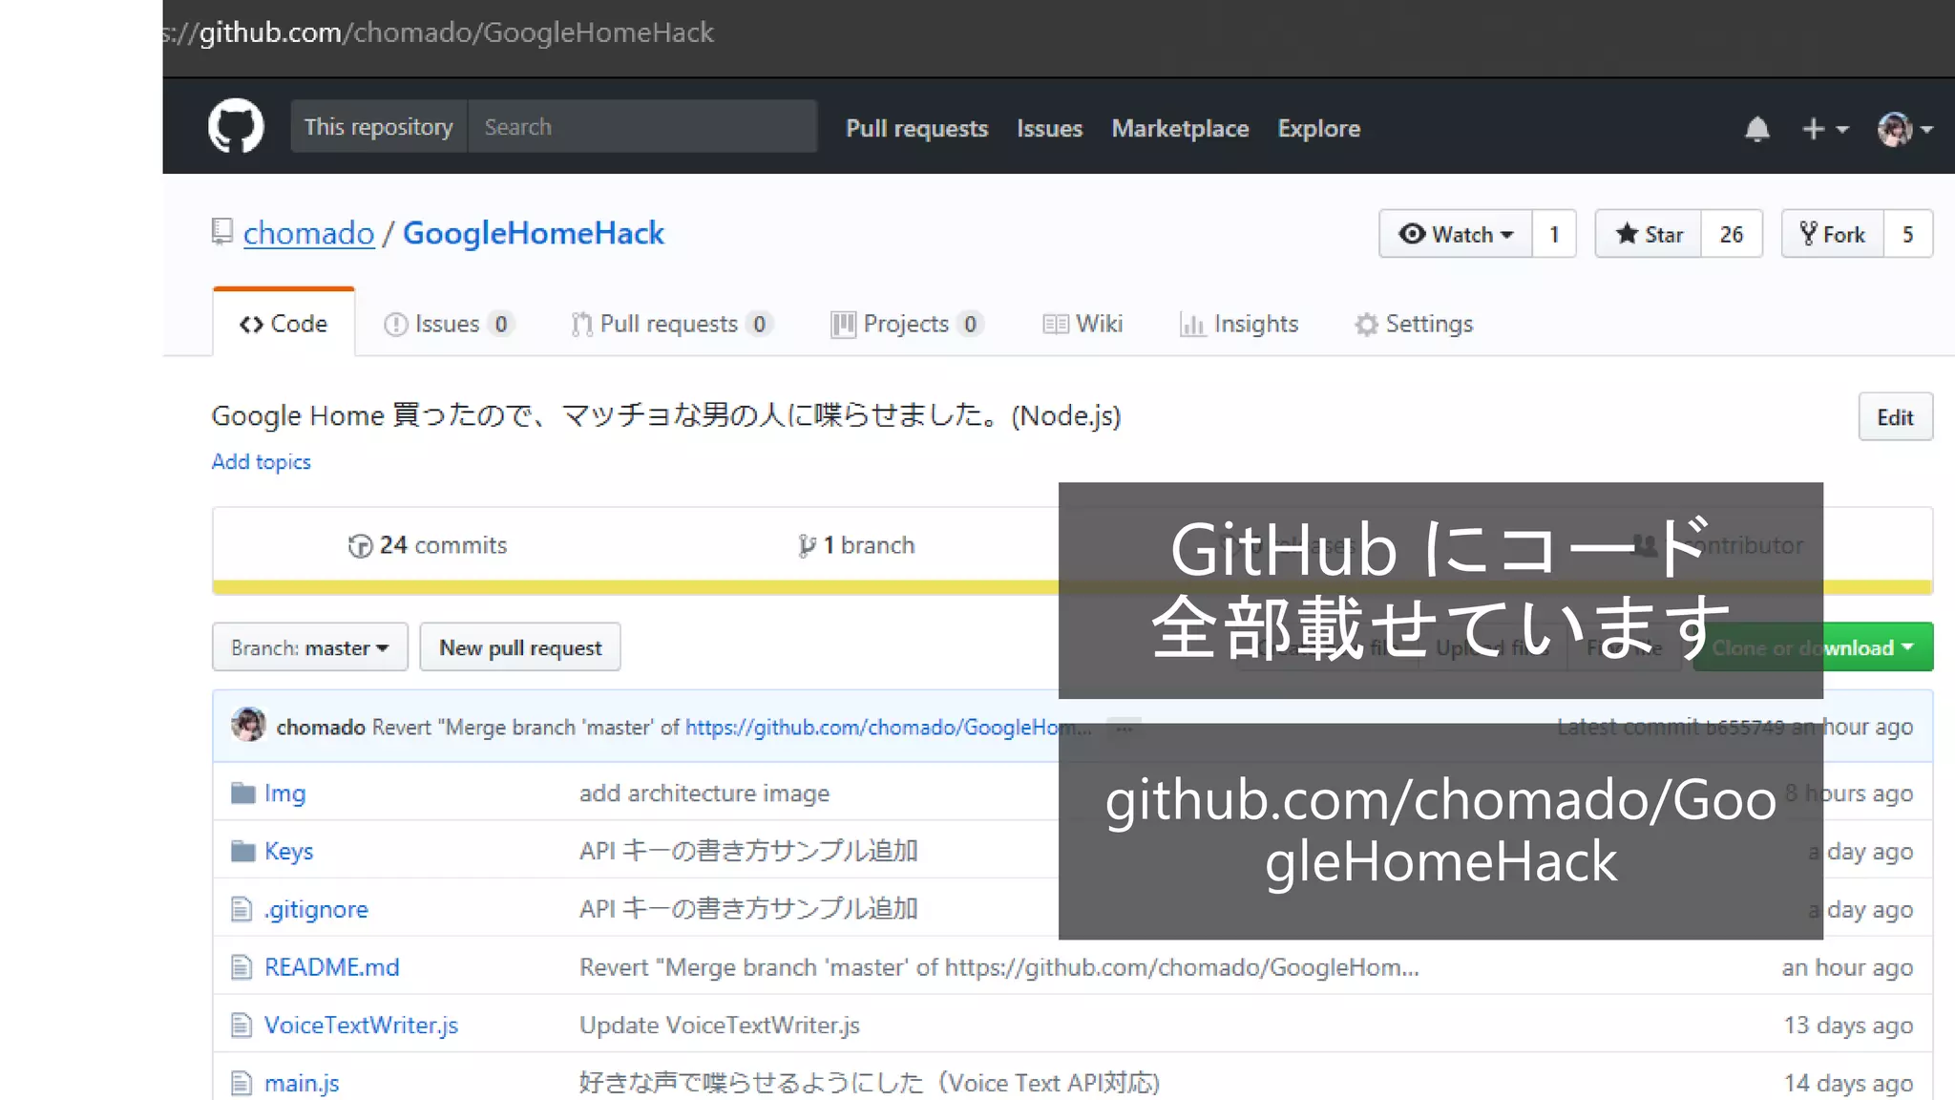Expand the plus create-new menu

1824,129
